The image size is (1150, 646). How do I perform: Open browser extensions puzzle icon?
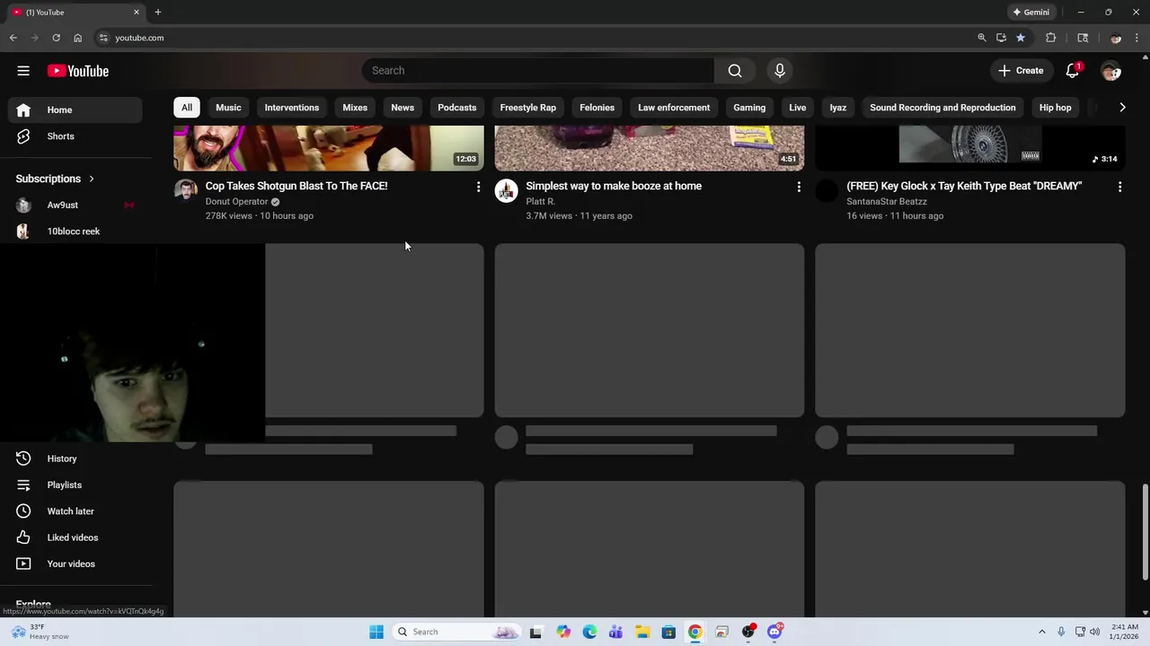1050,38
